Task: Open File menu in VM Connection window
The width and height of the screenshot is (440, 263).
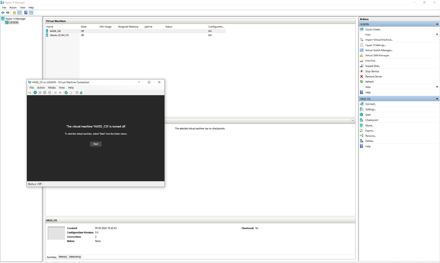Action: click(x=32, y=88)
